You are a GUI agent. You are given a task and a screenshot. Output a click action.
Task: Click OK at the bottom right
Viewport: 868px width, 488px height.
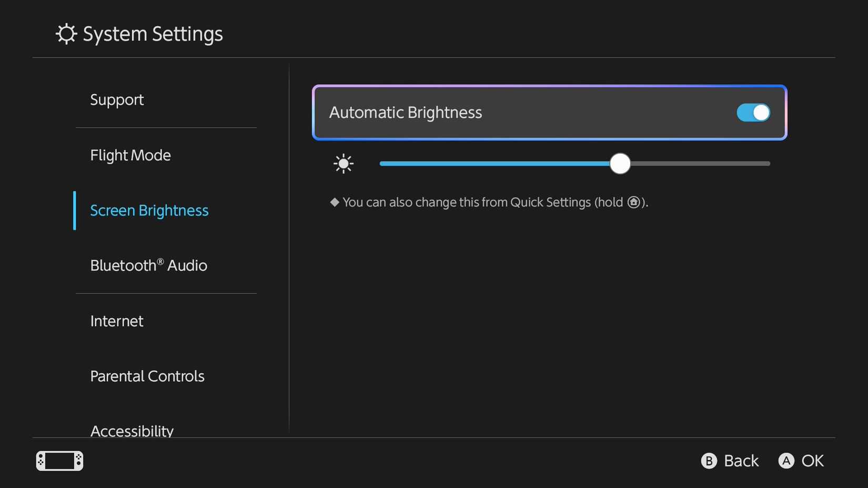pos(812,461)
